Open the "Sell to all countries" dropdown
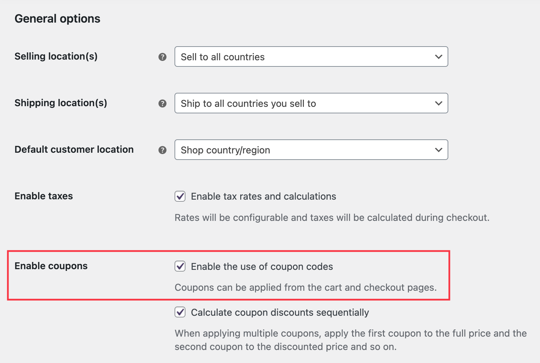This screenshot has width=540, height=363. pyautogui.click(x=311, y=57)
